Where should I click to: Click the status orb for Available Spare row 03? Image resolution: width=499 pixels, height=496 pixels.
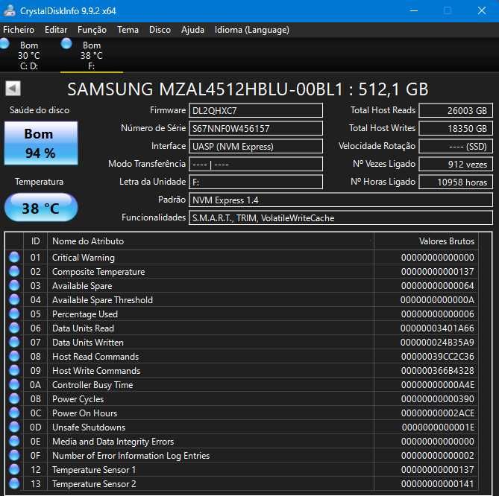14,285
